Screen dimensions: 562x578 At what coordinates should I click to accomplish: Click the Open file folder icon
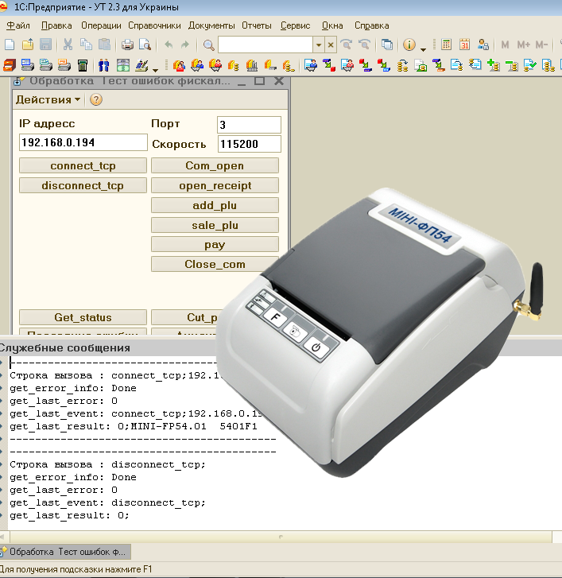click(28, 45)
